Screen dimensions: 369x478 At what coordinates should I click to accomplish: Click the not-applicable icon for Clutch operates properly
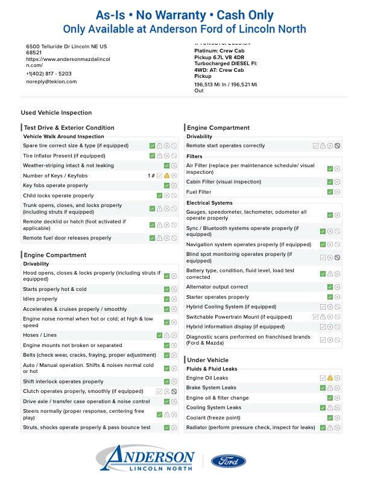(x=174, y=392)
